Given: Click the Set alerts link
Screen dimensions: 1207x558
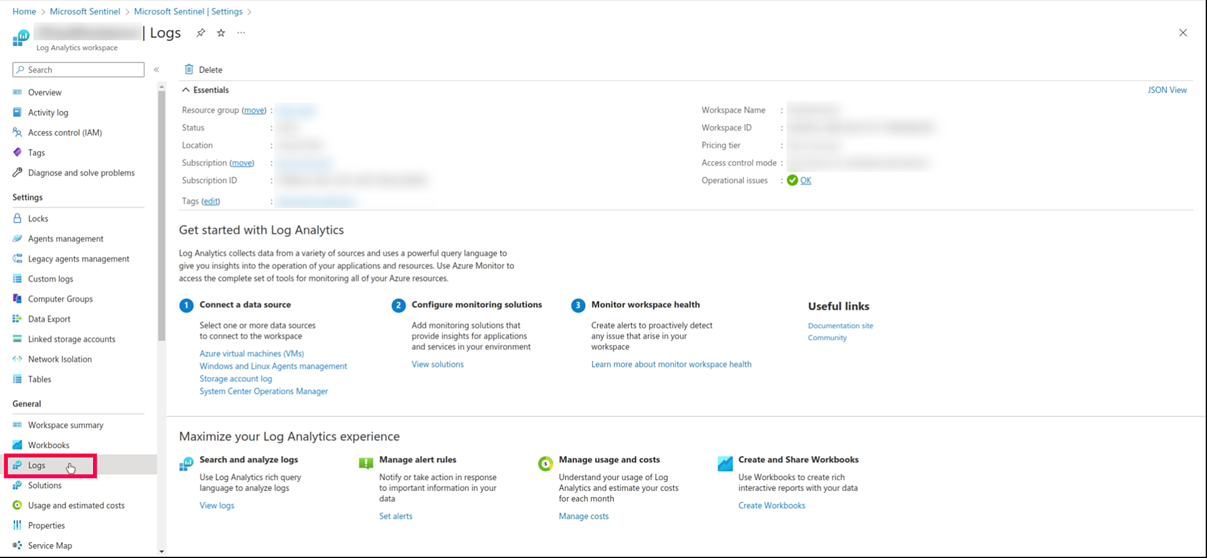Looking at the screenshot, I should coord(396,516).
